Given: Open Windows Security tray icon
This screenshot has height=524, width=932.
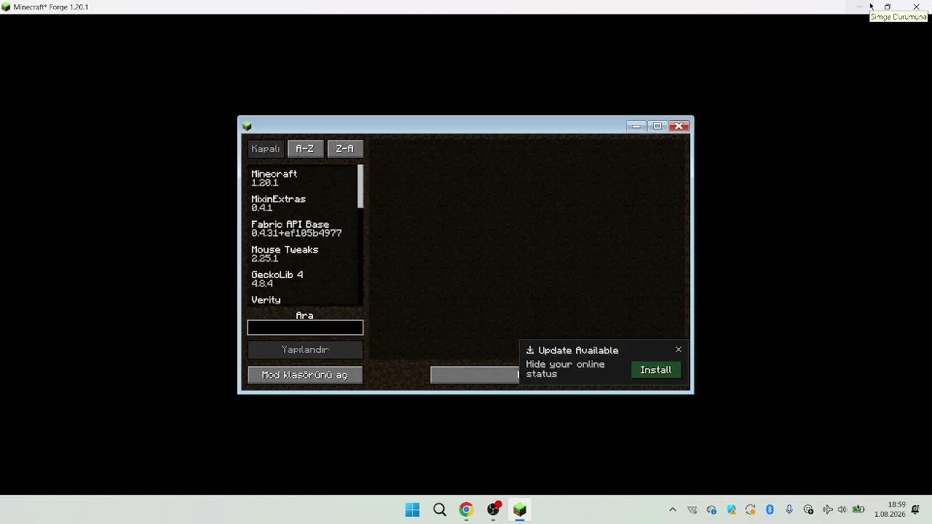Looking at the screenshot, I should pyautogui.click(x=731, y=510).
